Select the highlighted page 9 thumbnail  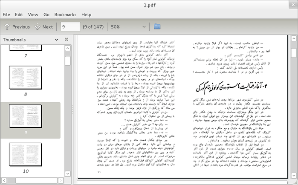tap(26, 116)
